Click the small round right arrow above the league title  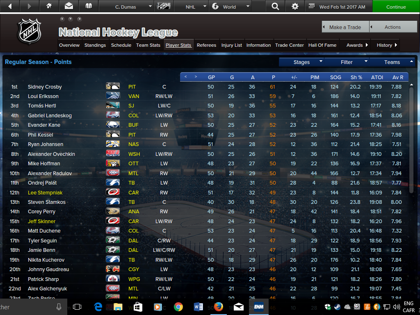click(79, 19)
